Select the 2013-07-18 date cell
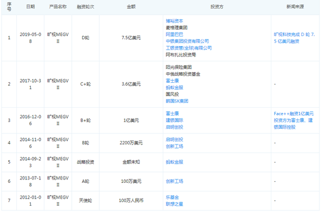 tap(30, 181)
